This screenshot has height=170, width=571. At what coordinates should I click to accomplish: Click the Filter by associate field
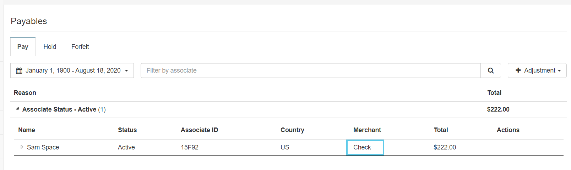311,70
